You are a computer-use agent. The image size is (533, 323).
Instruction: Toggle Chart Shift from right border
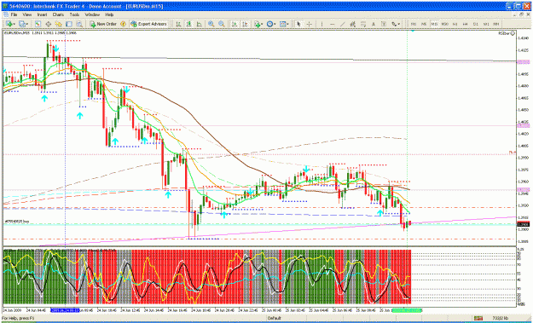point(245,24)
